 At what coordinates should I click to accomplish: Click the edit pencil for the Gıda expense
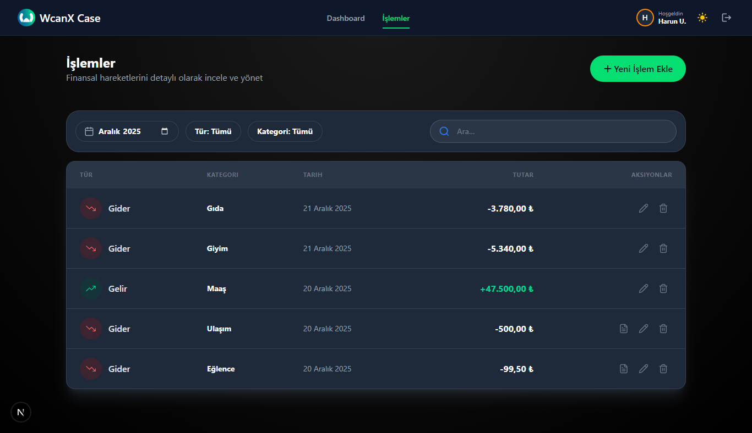[x=643, y=208]
